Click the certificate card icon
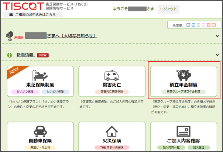223x152 pixels. coord(183,131)
